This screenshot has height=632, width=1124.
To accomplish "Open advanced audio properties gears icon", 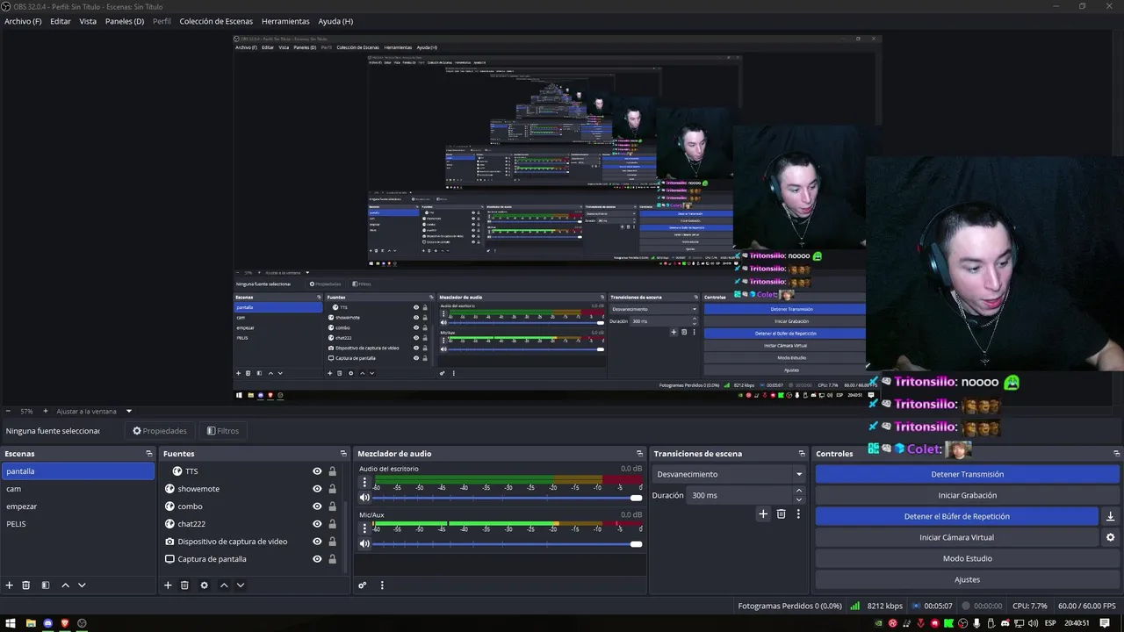I will (x=362, y=585).
